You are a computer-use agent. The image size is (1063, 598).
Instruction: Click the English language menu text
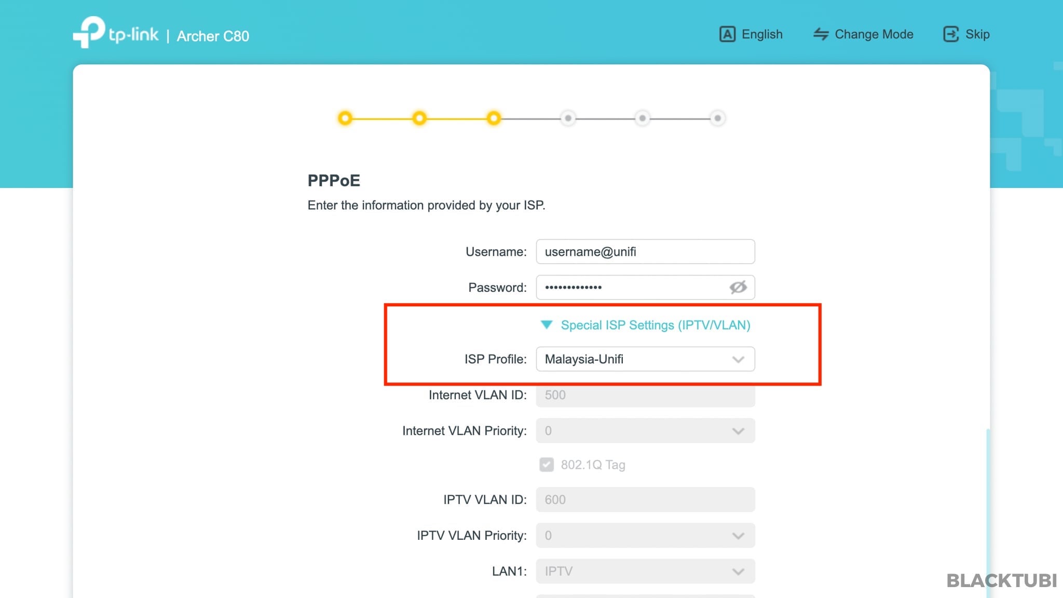tap(762, 34)
